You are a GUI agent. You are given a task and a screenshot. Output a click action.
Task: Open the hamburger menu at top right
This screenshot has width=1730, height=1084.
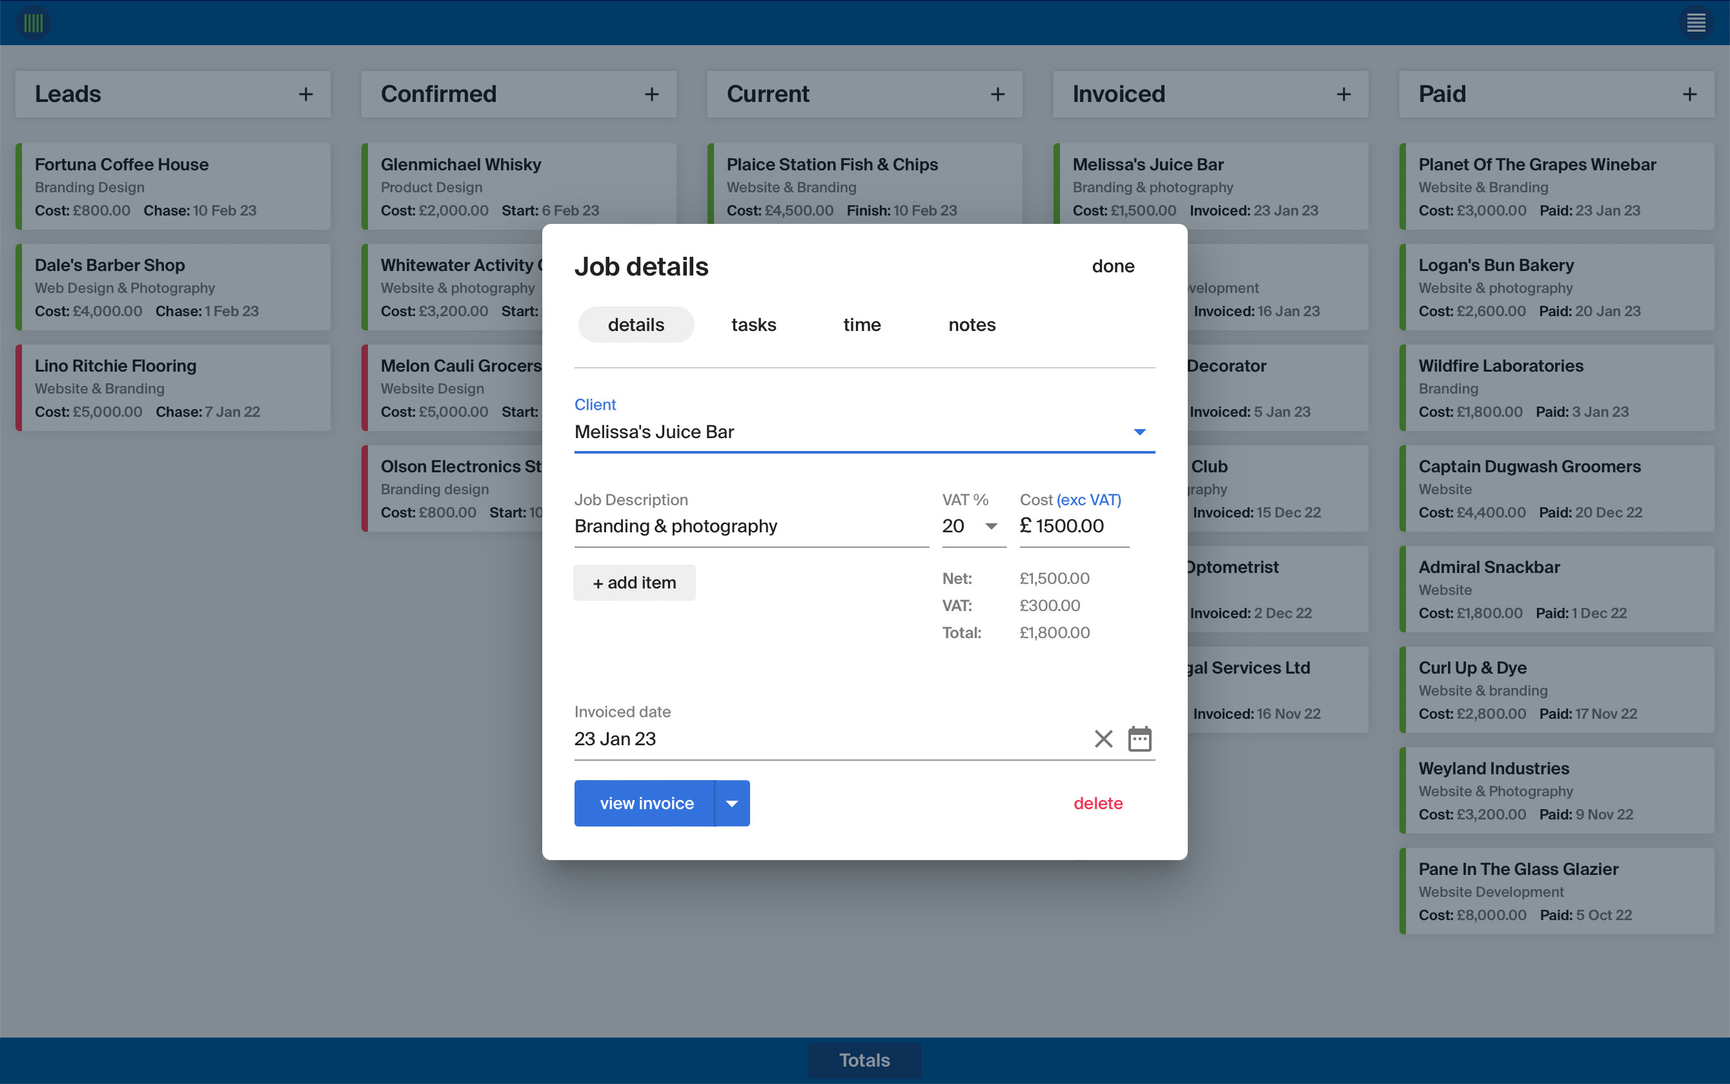(x=1696, y=22)
